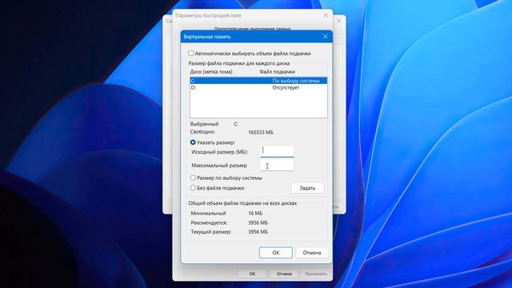
Task: Click OK in Параметры быстродействия window
Action: (252, 274)
